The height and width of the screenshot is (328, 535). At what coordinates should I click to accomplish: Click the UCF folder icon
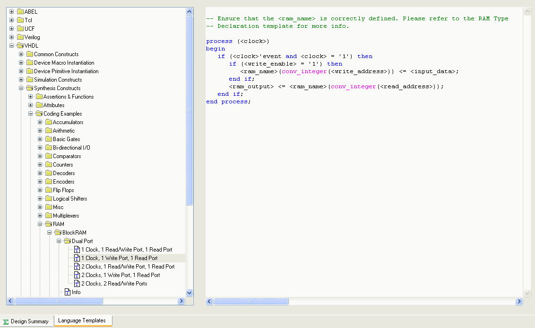(x=20, y=29)
